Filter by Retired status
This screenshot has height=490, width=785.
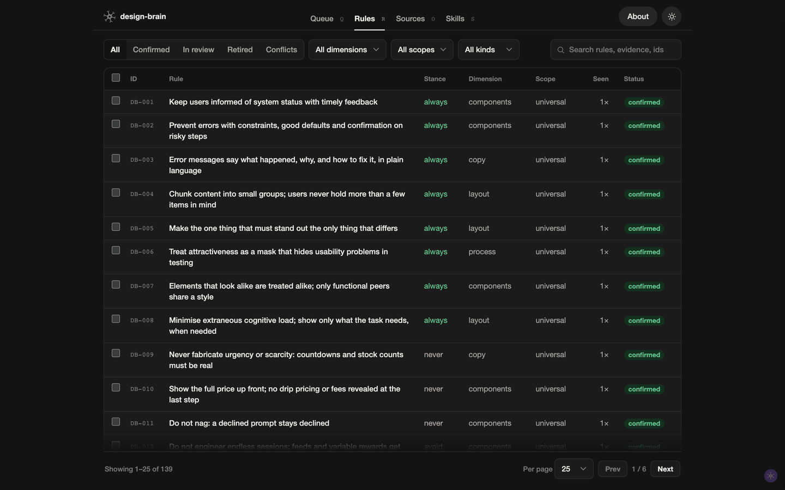click(240, 50)
